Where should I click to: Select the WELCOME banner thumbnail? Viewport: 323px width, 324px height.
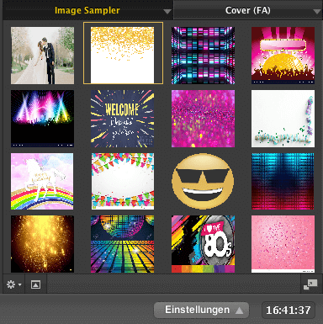pyautogui.click(x=123, y=119)
